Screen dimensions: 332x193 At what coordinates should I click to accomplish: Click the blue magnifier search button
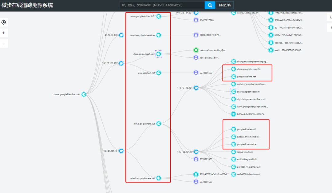[210, 5]
